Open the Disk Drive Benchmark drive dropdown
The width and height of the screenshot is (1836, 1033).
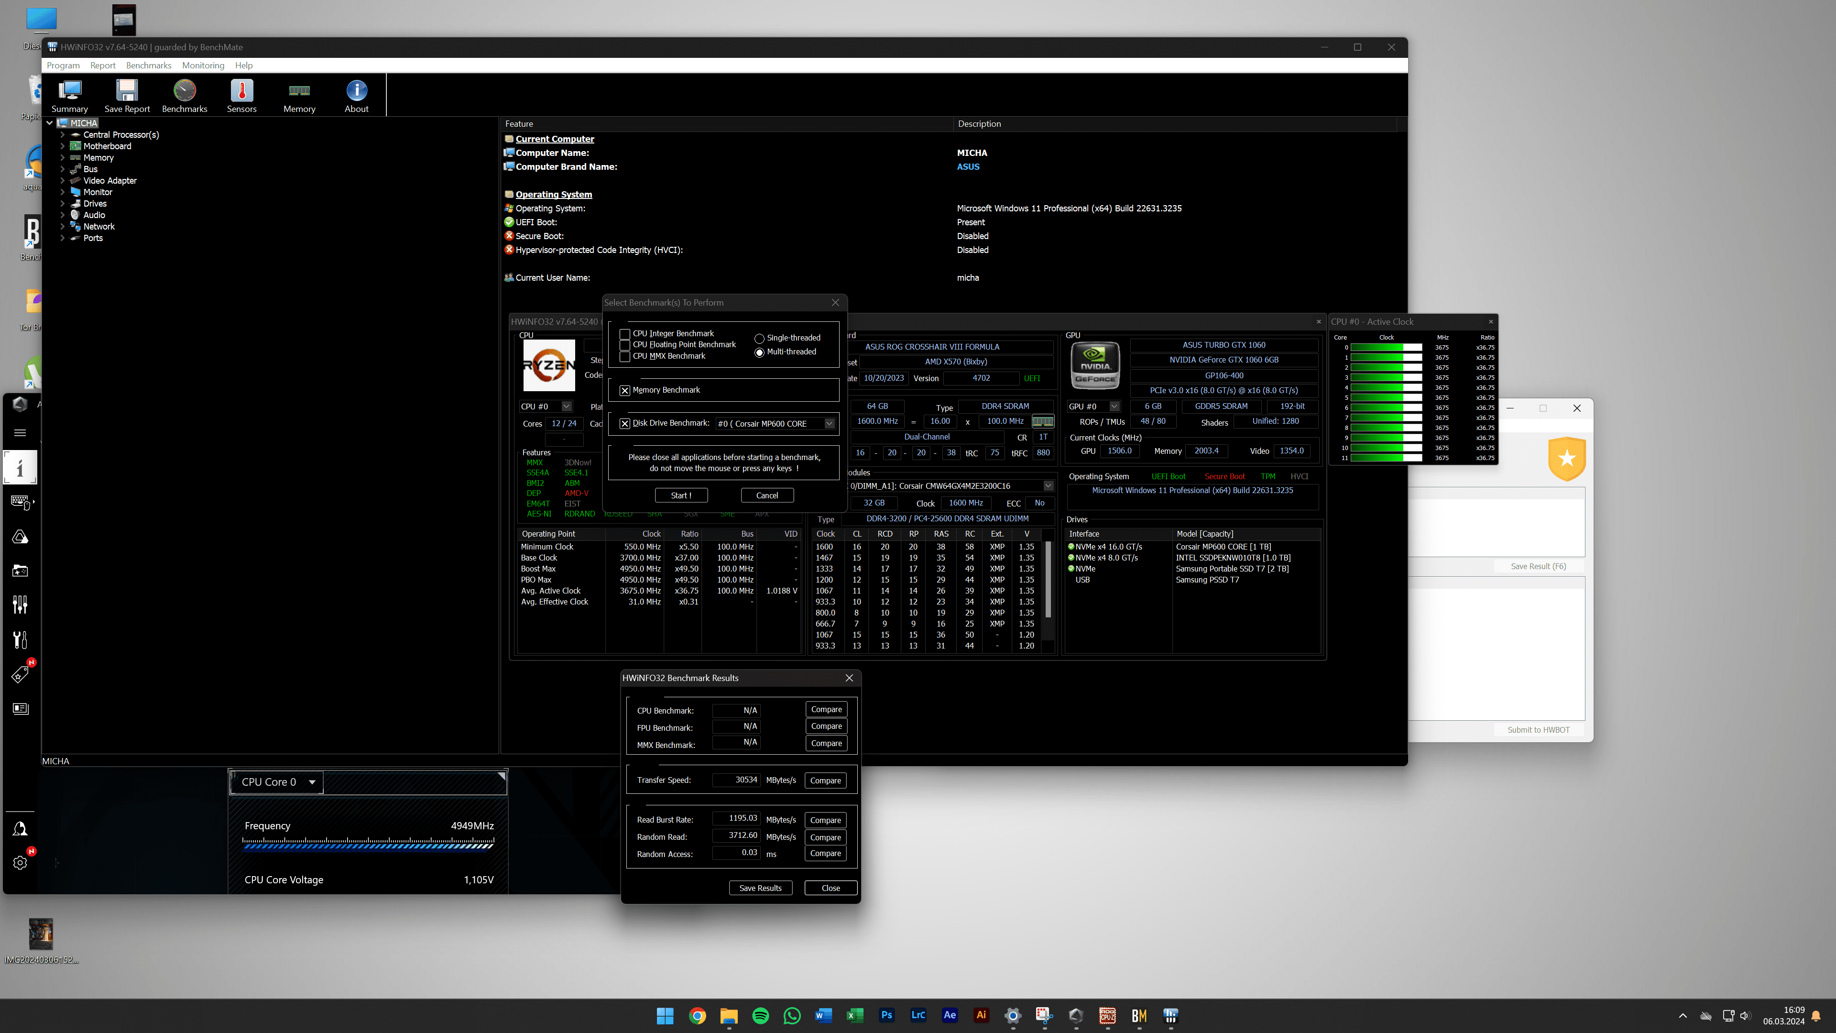click(829, 423)
